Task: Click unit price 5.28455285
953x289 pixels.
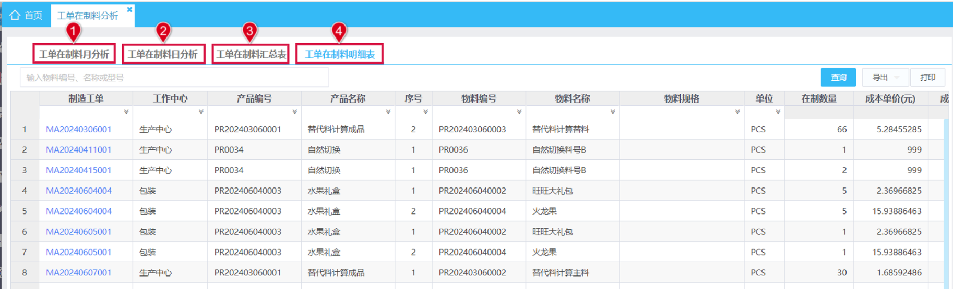Action: click(x=899, y=129)
